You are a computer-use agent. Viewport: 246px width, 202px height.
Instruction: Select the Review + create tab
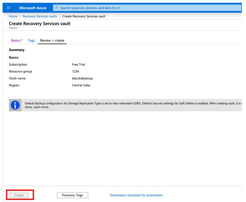coord(52,41)
